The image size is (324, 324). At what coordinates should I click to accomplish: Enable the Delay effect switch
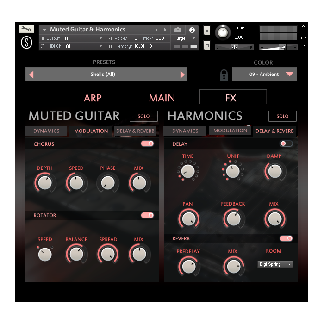[286, 144]
